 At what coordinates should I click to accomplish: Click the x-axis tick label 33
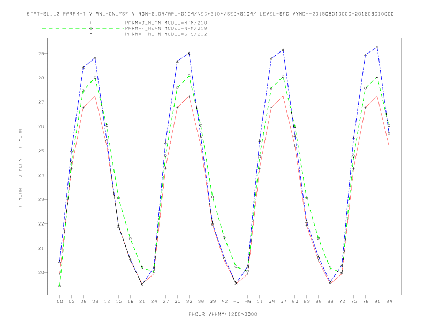189,301
